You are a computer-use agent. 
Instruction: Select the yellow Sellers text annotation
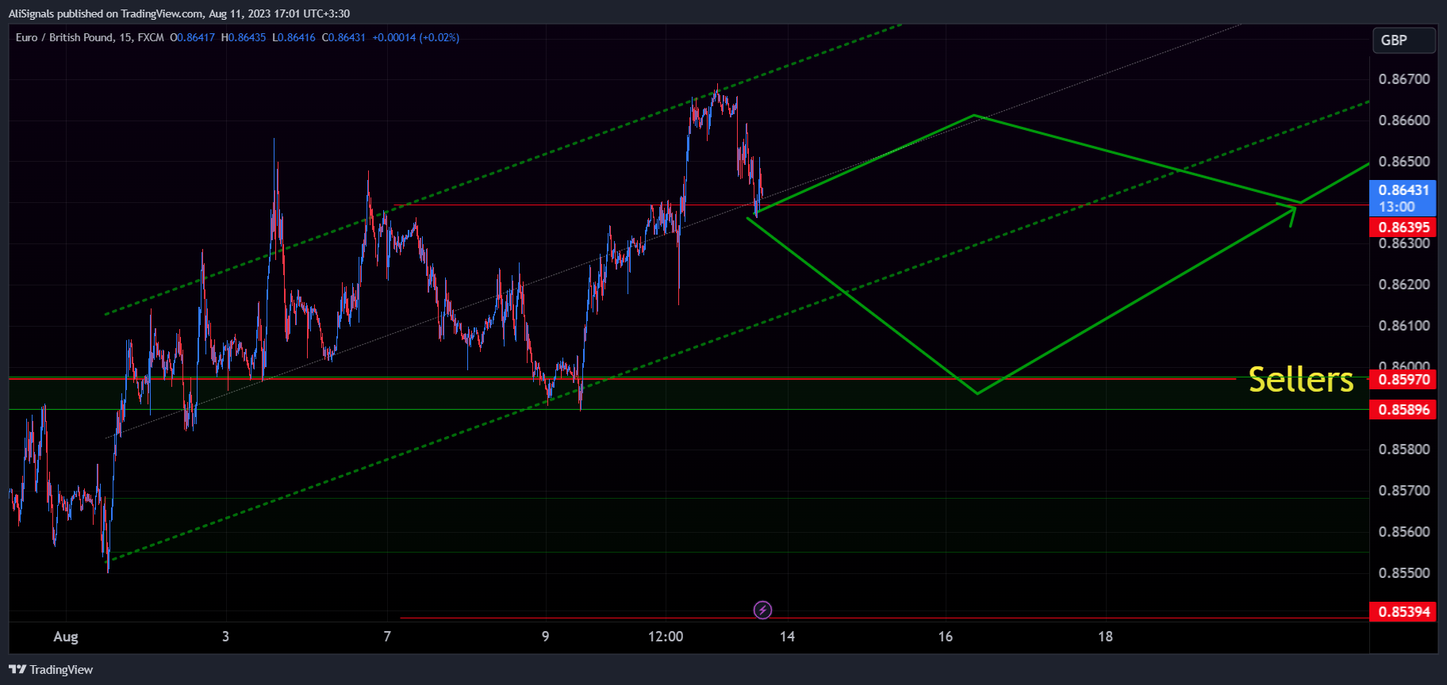pos(1301,380)
